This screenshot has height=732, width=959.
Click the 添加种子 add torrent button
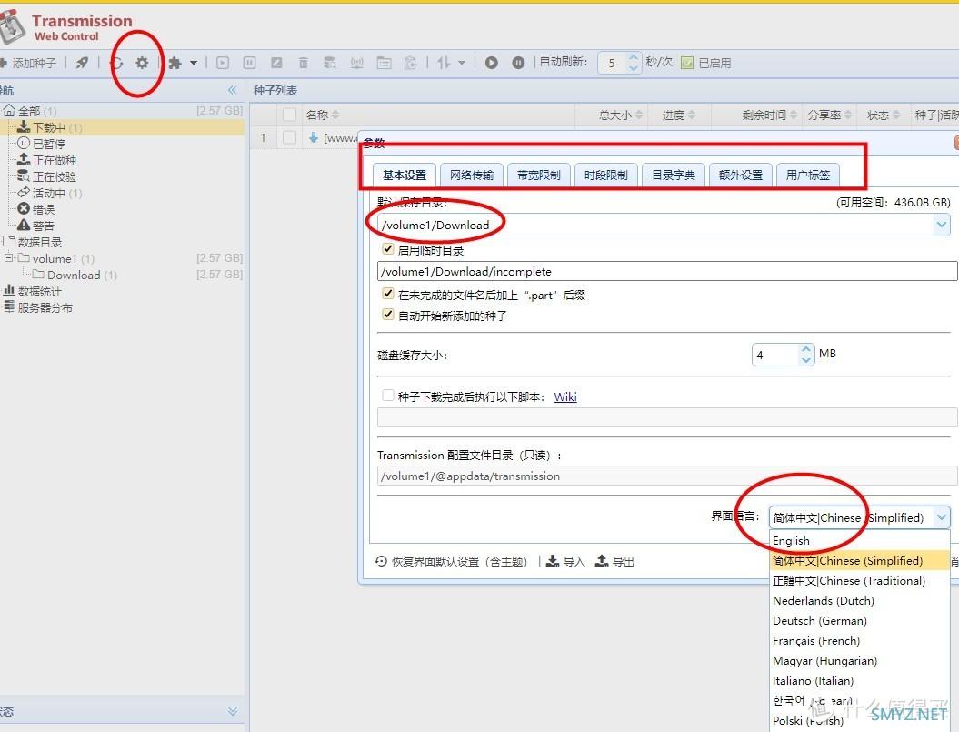point(28,63)
